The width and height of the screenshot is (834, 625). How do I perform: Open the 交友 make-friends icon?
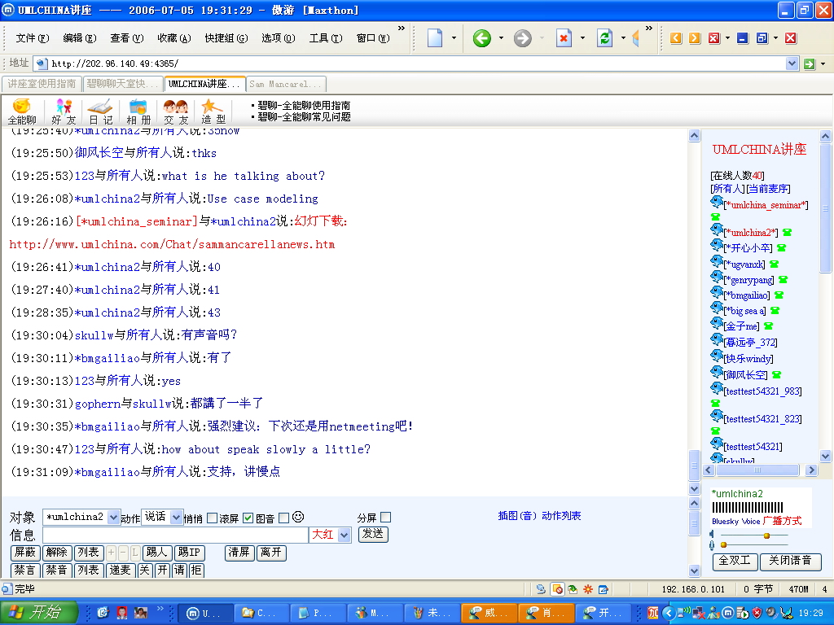tap(176, 111)
